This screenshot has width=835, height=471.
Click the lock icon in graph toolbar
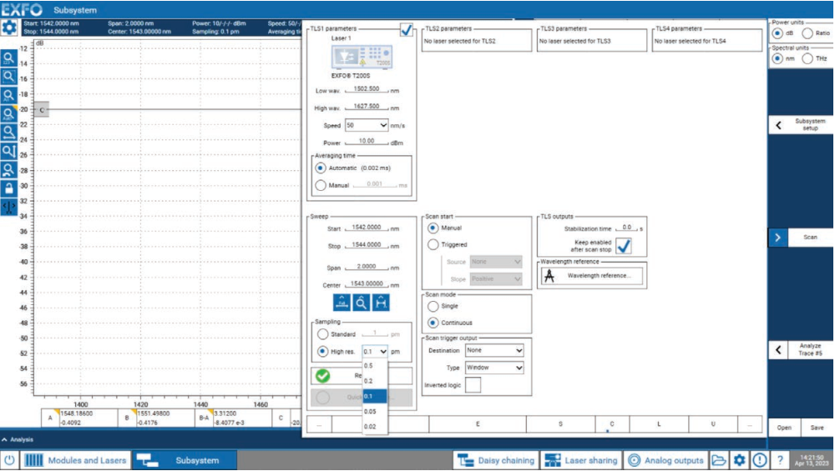[x=9, y=188]
